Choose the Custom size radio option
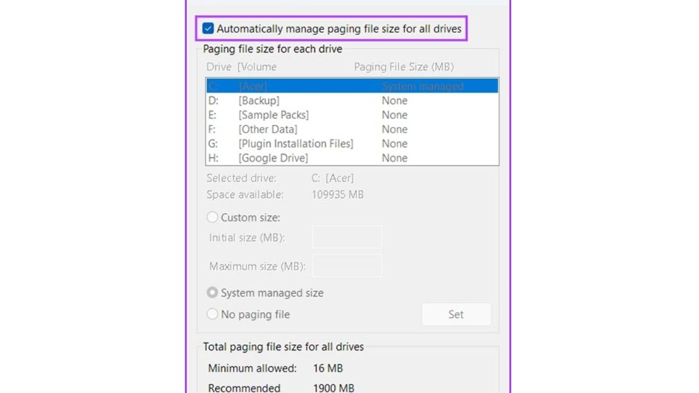This screenshot has height=393, width=699. tap(213, 218)
